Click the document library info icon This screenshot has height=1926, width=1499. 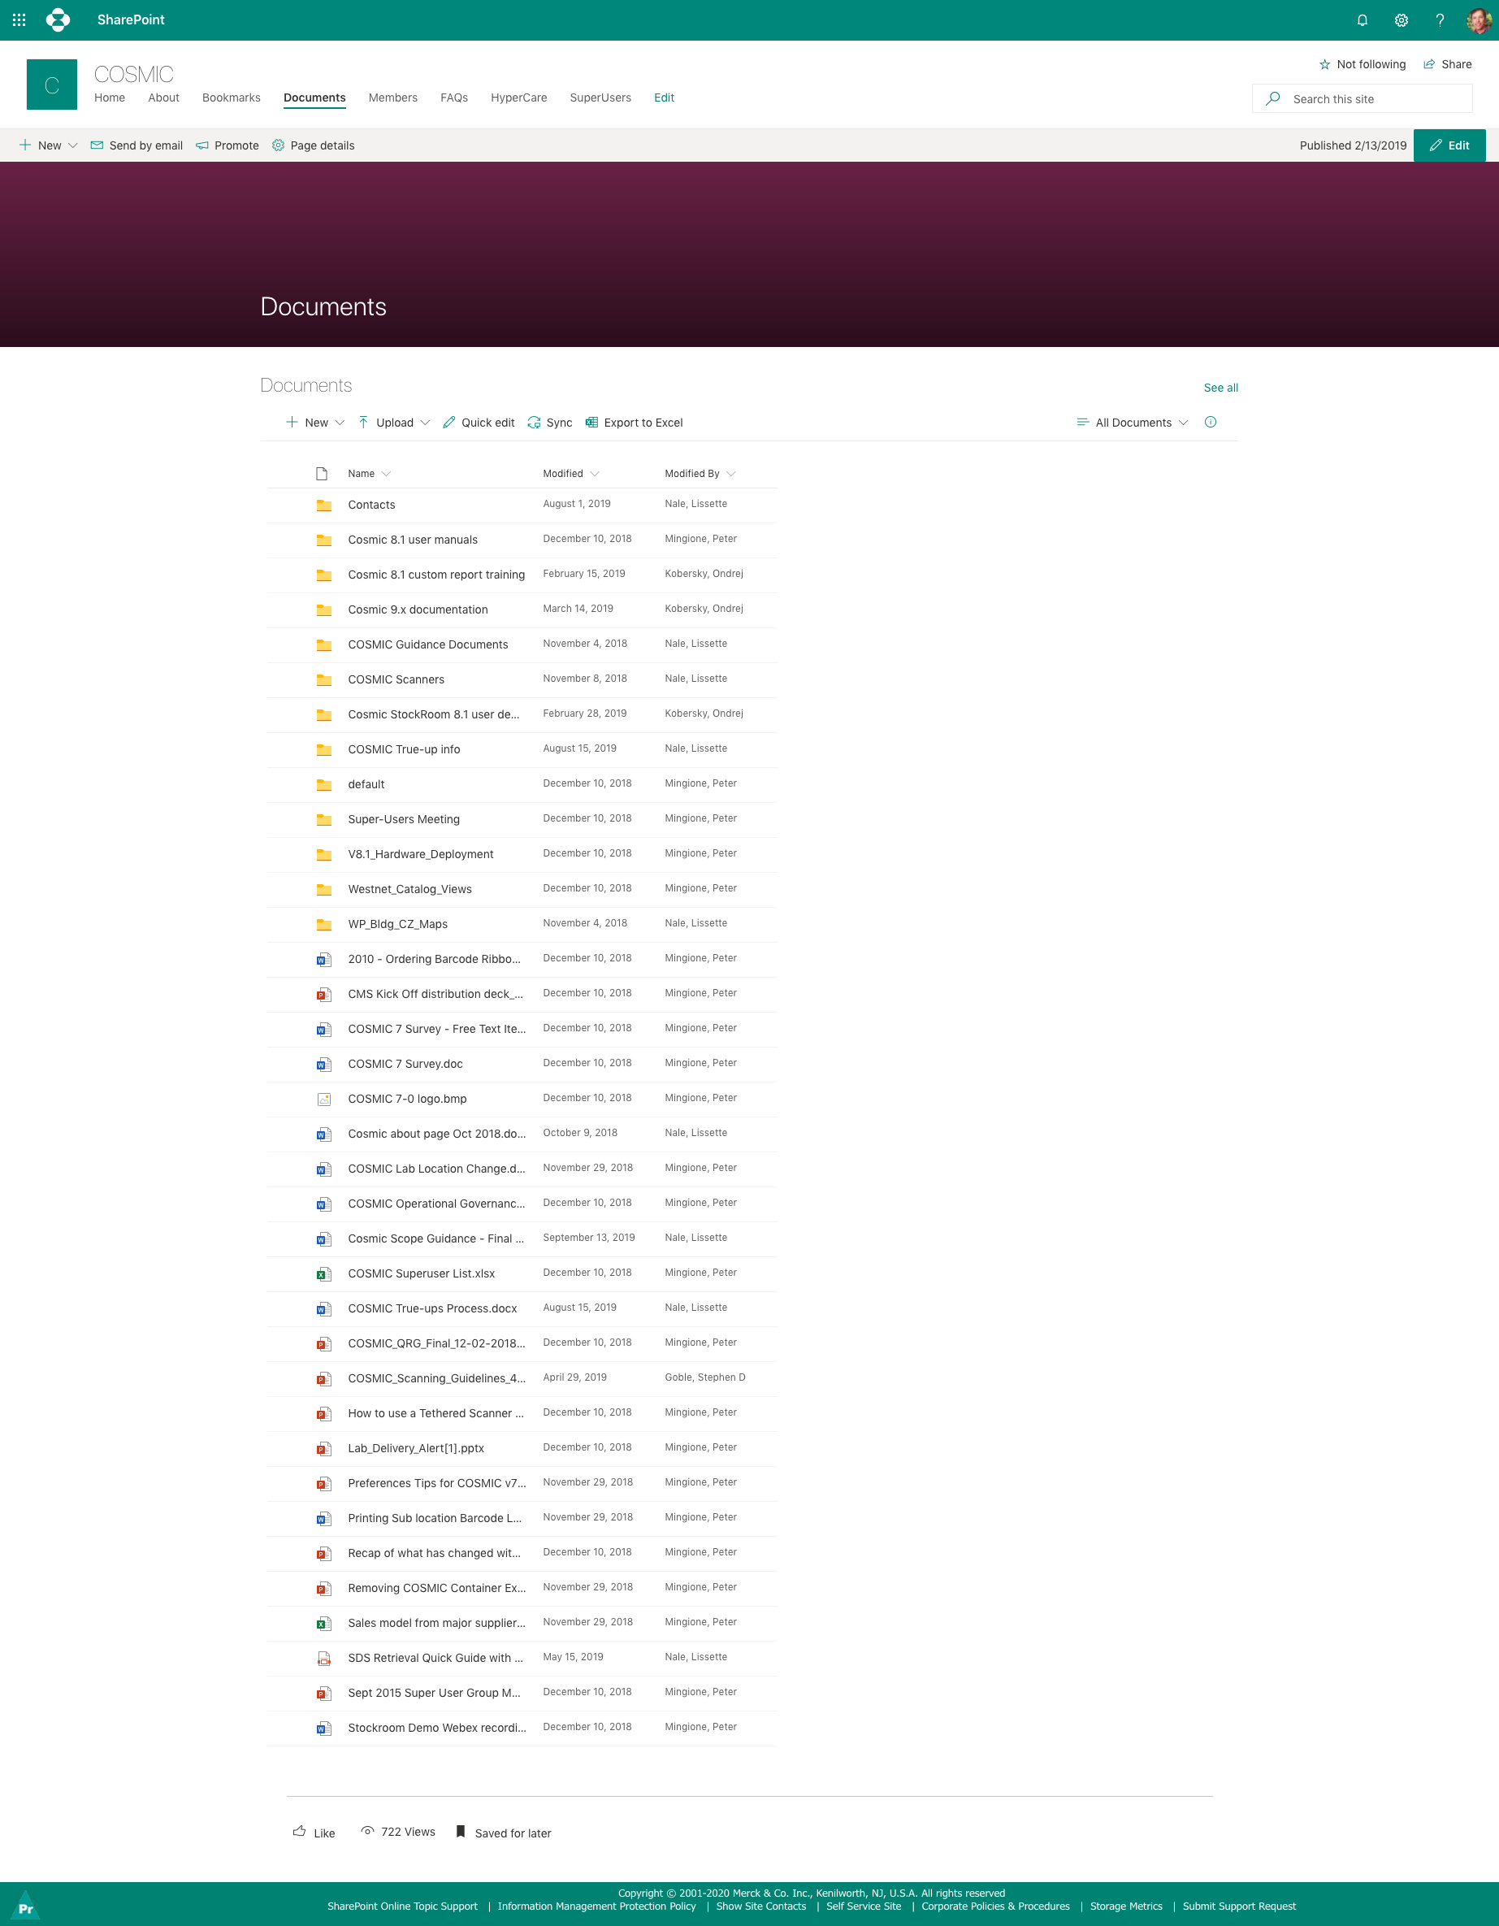(x=1210, y=423)
